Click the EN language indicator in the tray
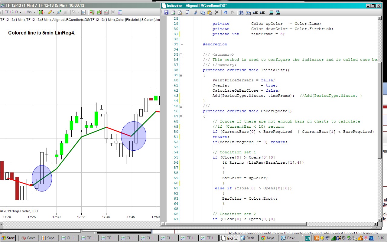 click(x=307, y=238)
